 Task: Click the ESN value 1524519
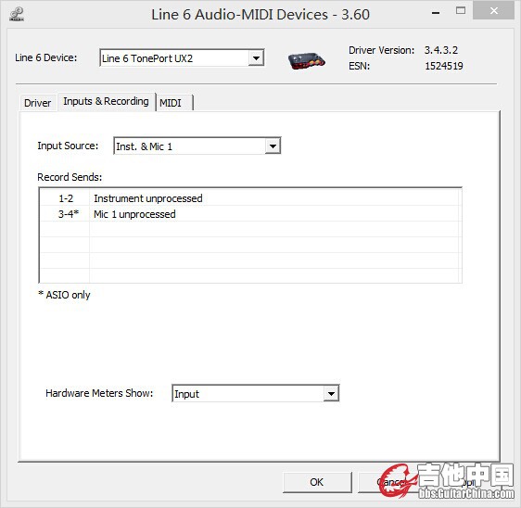tap(444, 66)
